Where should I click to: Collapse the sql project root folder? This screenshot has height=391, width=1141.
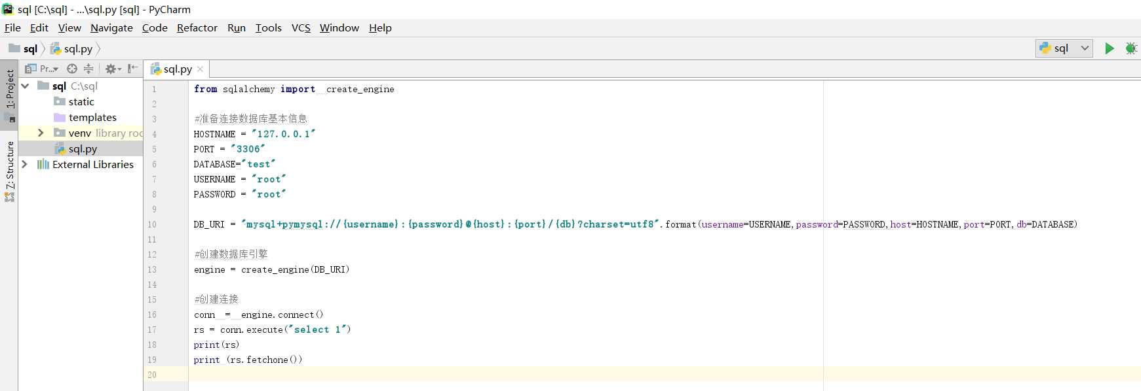coord(25,86)
